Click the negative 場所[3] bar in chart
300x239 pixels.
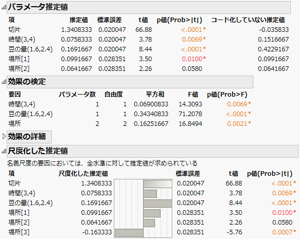(x=129, y=233)
